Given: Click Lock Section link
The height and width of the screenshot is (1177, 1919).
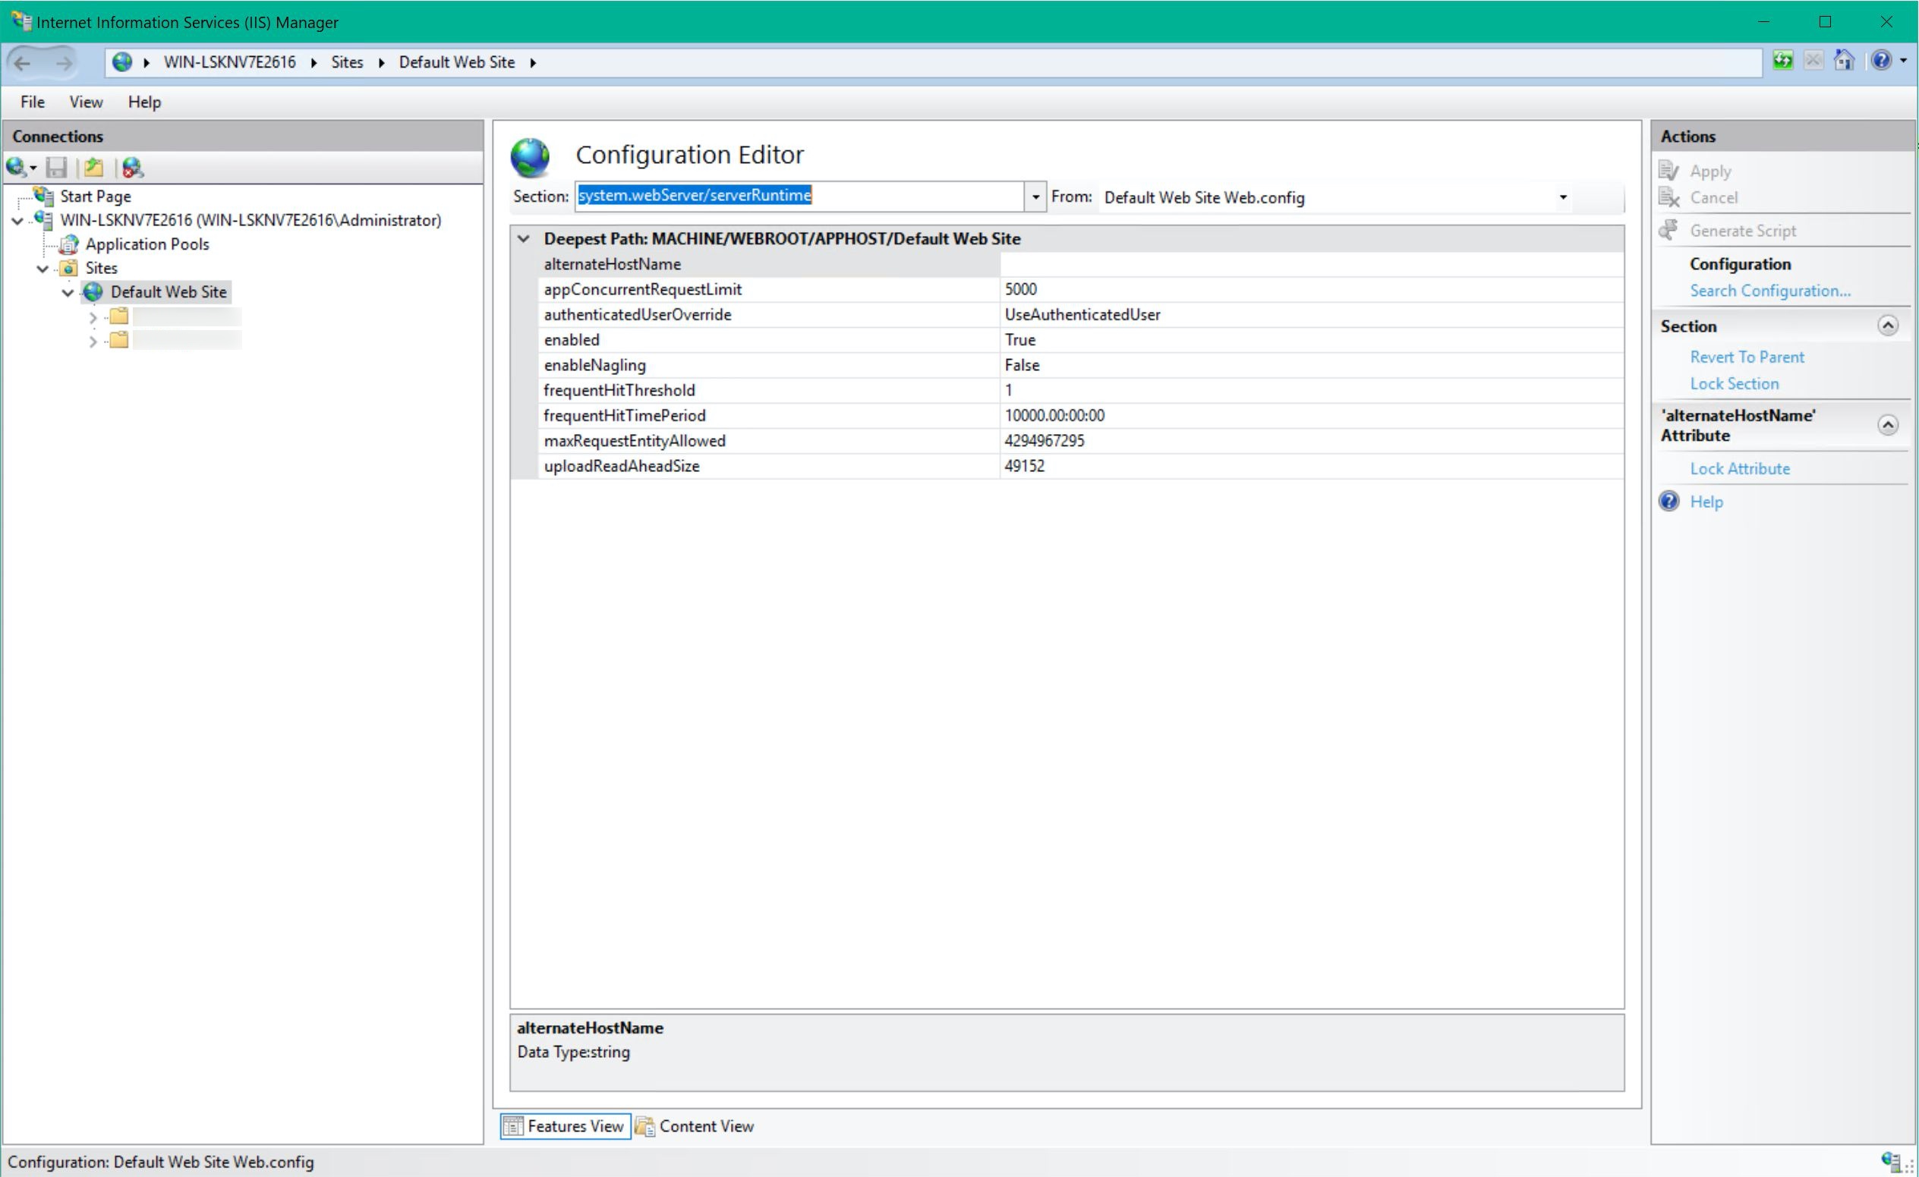Looking at the screenshot, I should click(1735, 383).
